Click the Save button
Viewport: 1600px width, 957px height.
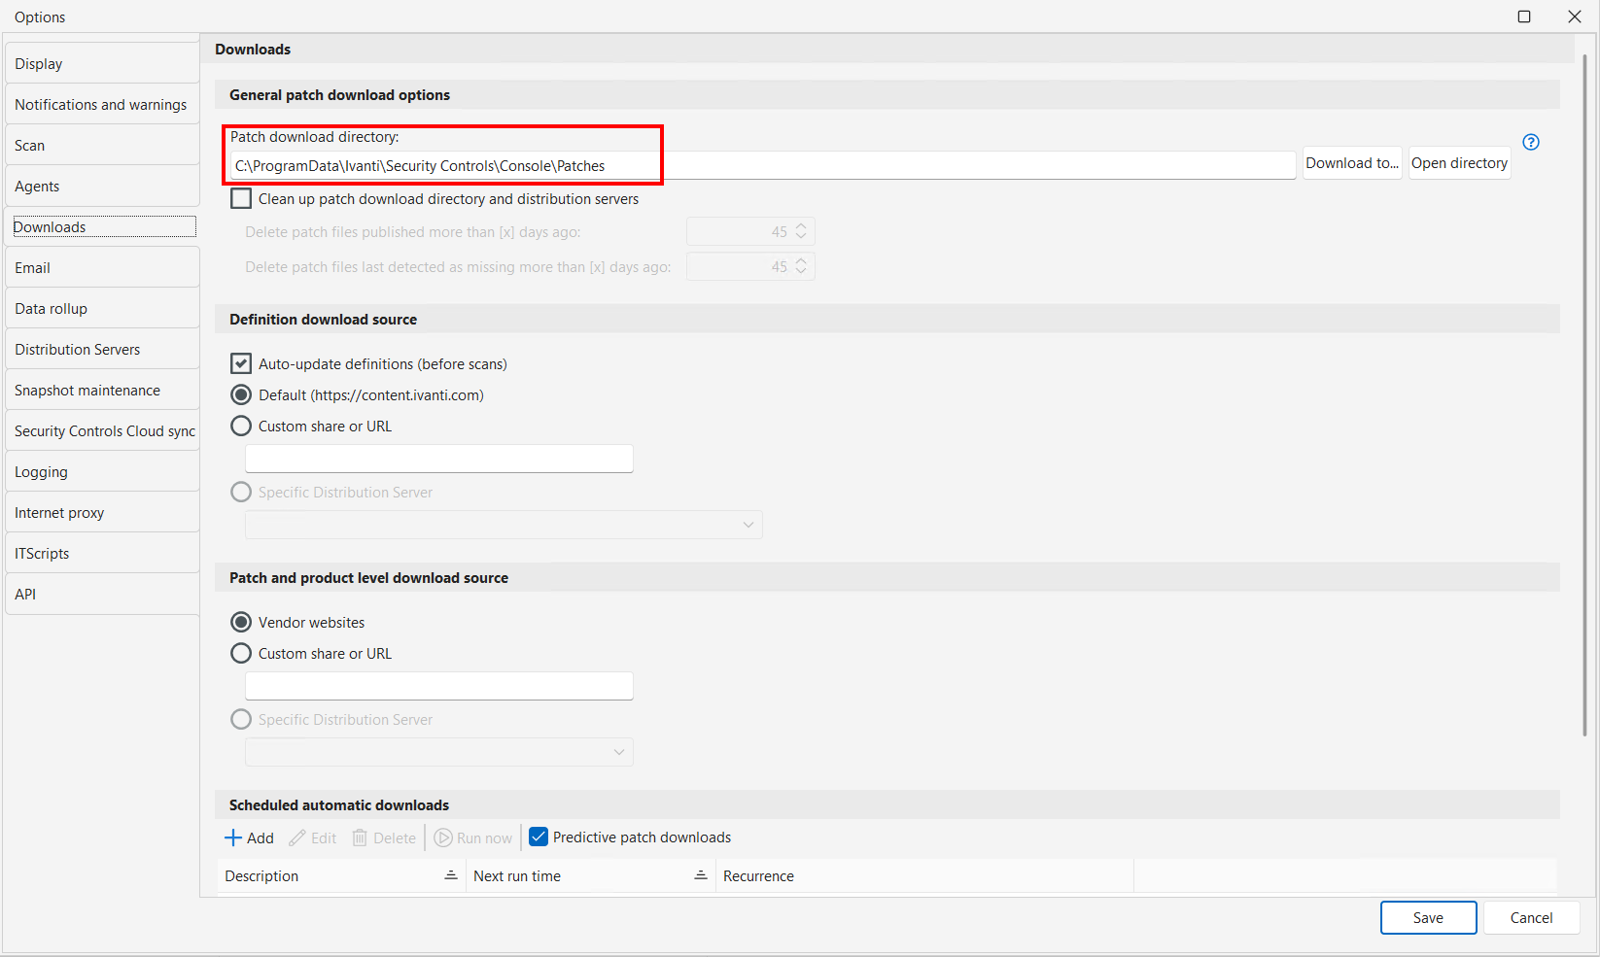click(x=1428, y=917)
